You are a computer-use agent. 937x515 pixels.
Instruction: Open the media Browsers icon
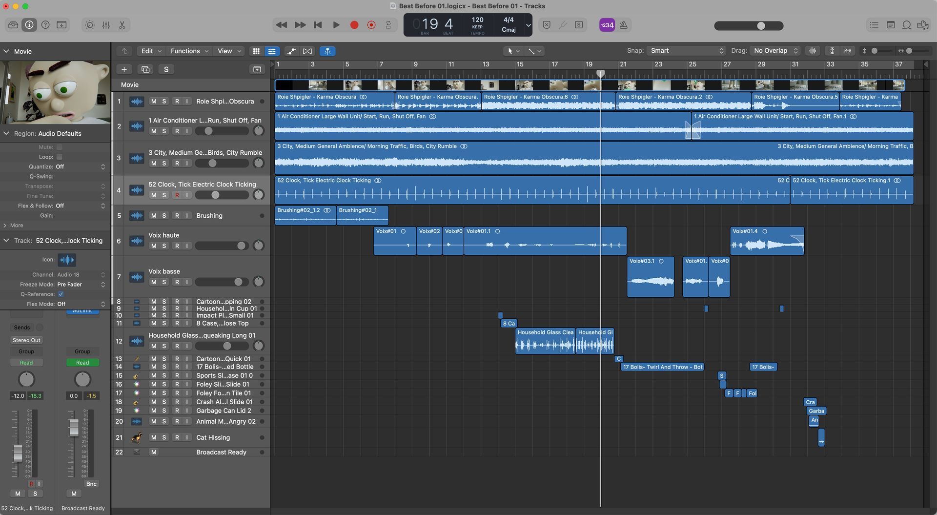click(x=923, y=25)
